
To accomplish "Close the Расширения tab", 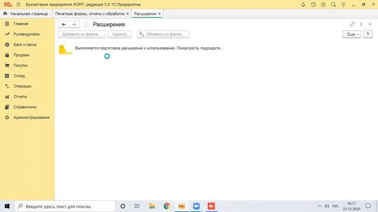I will coord(159,14).
